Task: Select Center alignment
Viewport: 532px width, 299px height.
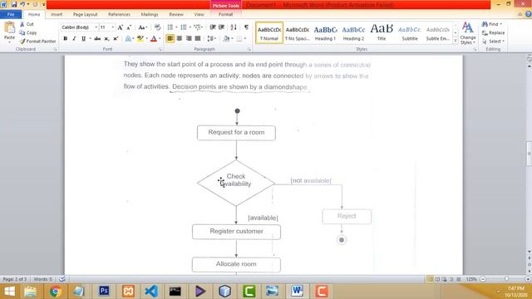Action: (180, 39)
